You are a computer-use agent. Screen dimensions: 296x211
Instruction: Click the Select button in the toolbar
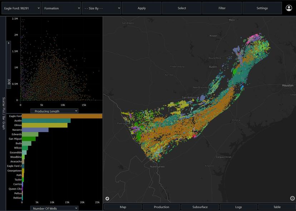(x=182, y=7)
